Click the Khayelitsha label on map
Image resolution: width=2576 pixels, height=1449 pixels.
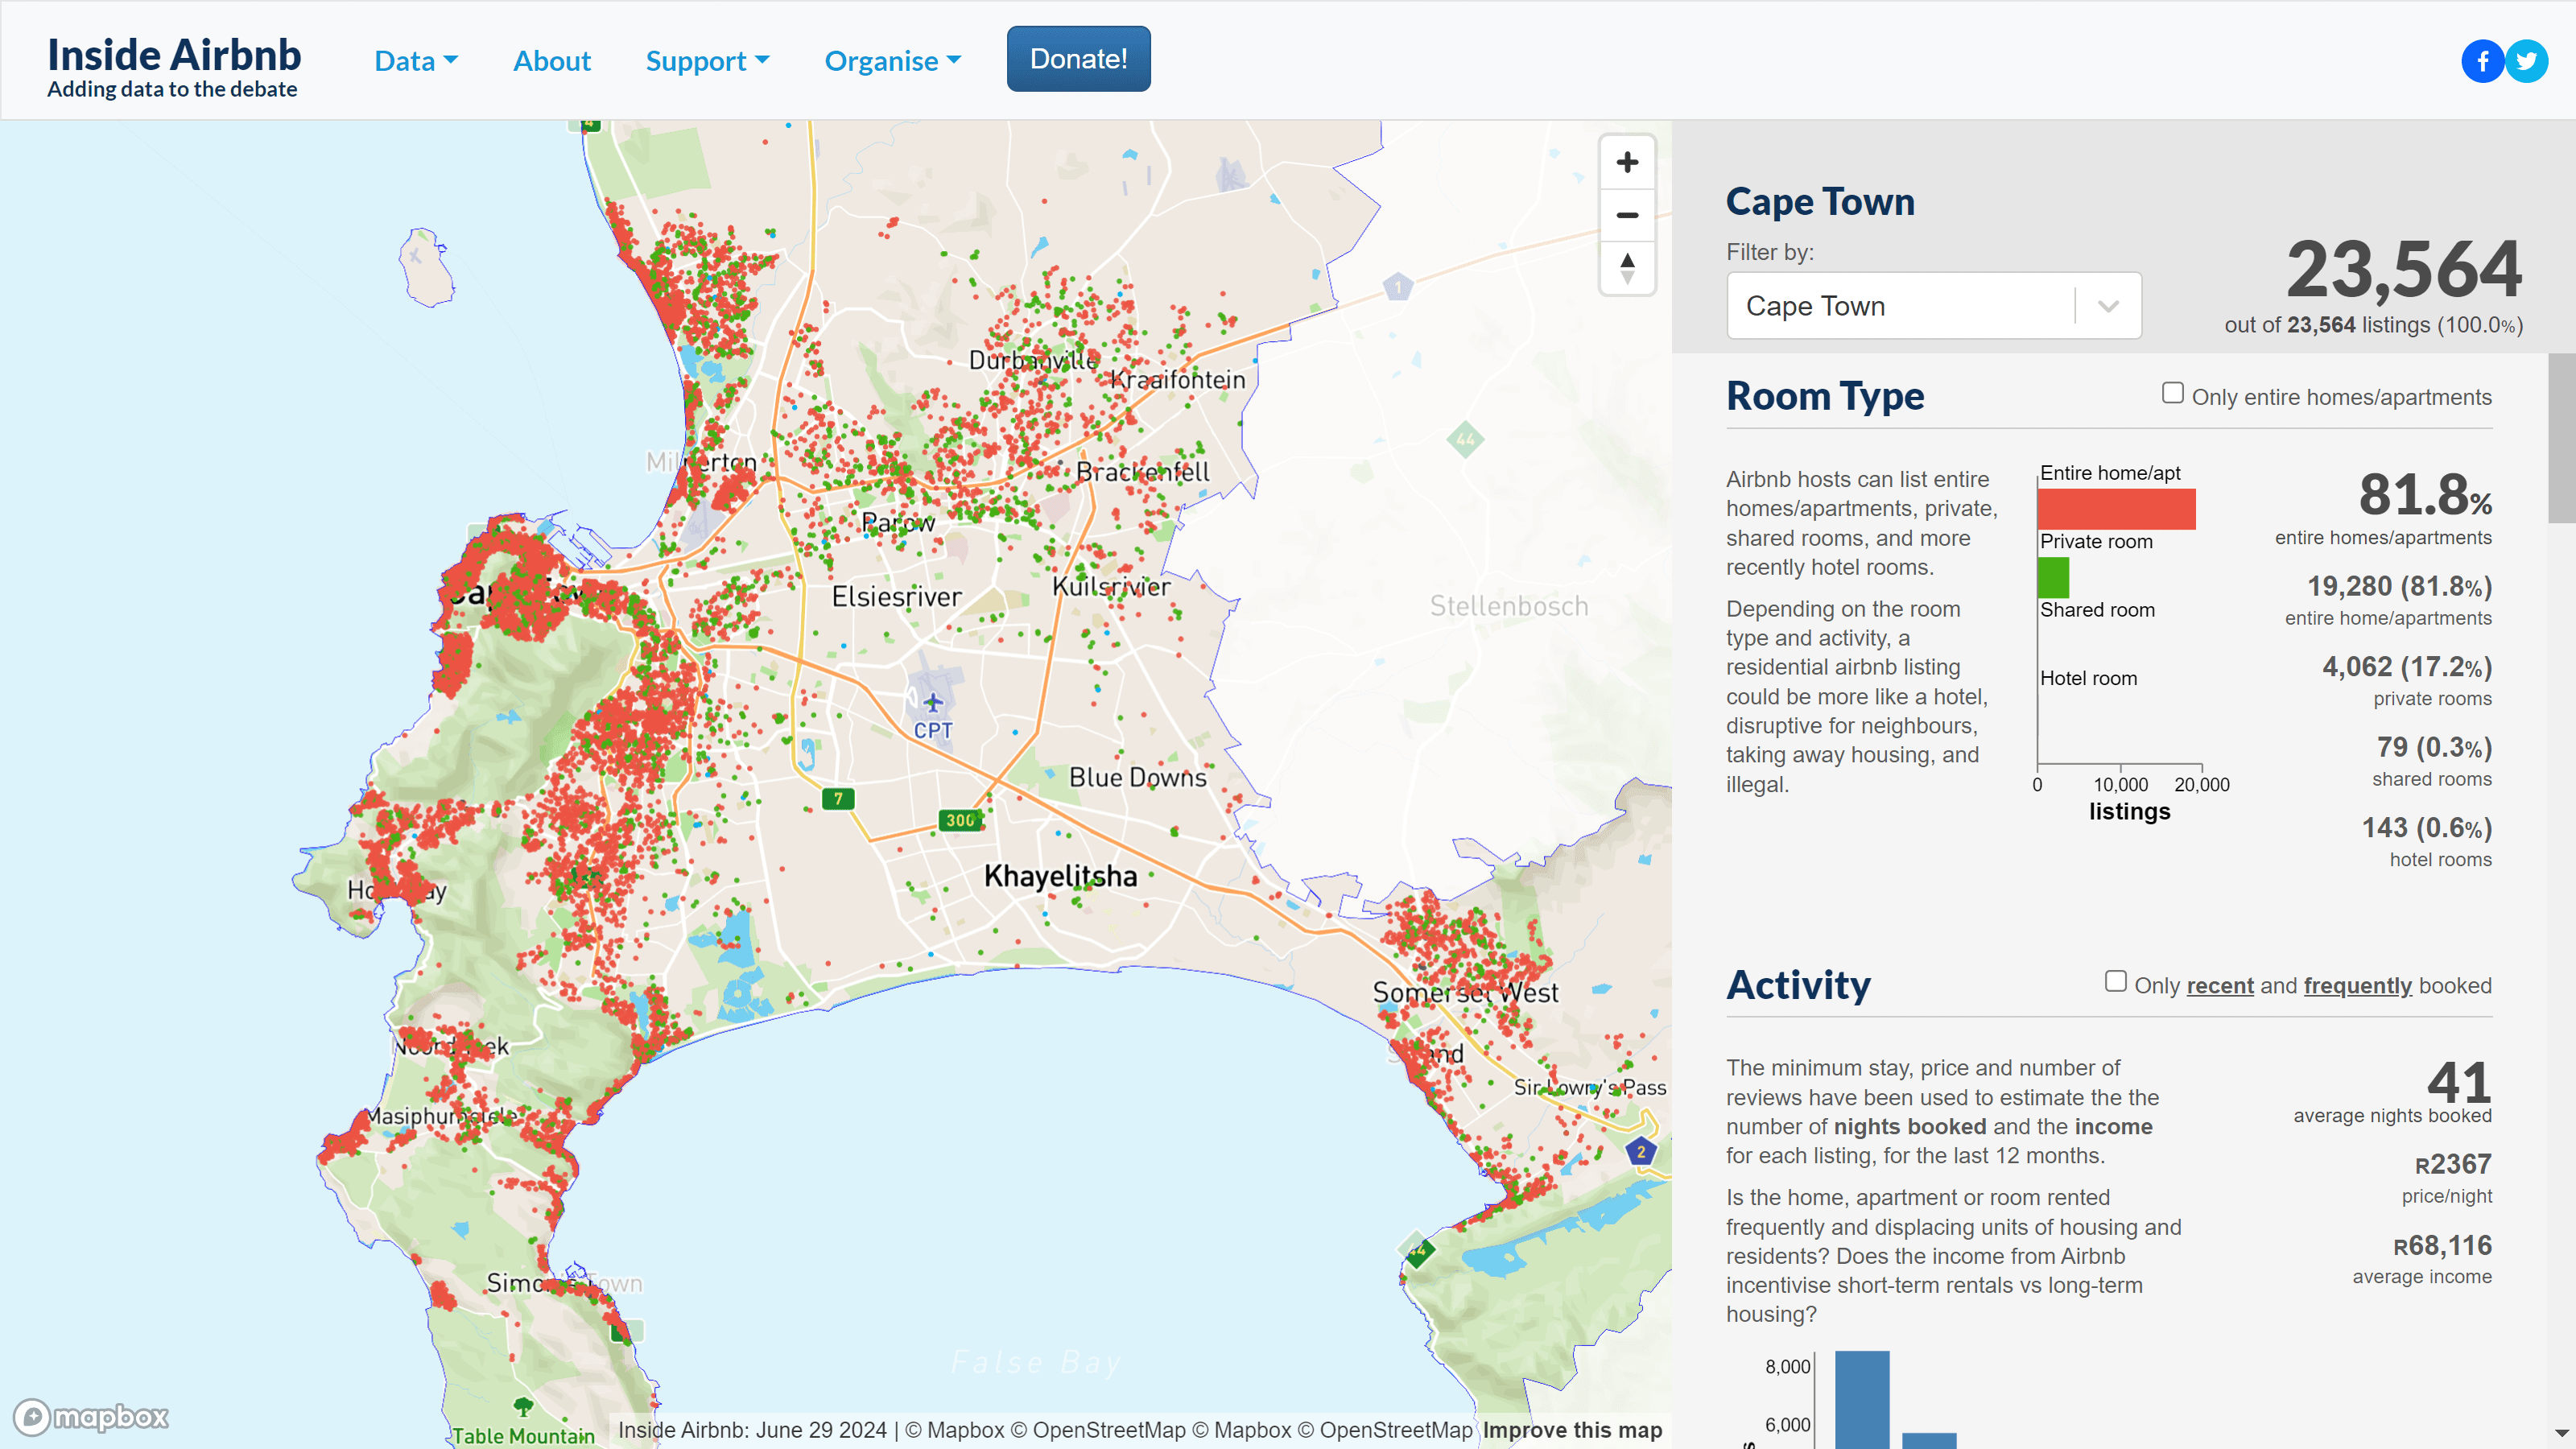(x=1060, y=877)
